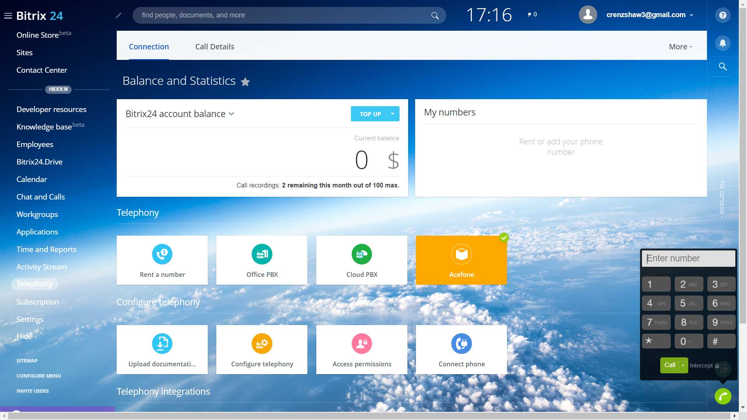Open Chat and Calls in sidebar

point(40,197)
